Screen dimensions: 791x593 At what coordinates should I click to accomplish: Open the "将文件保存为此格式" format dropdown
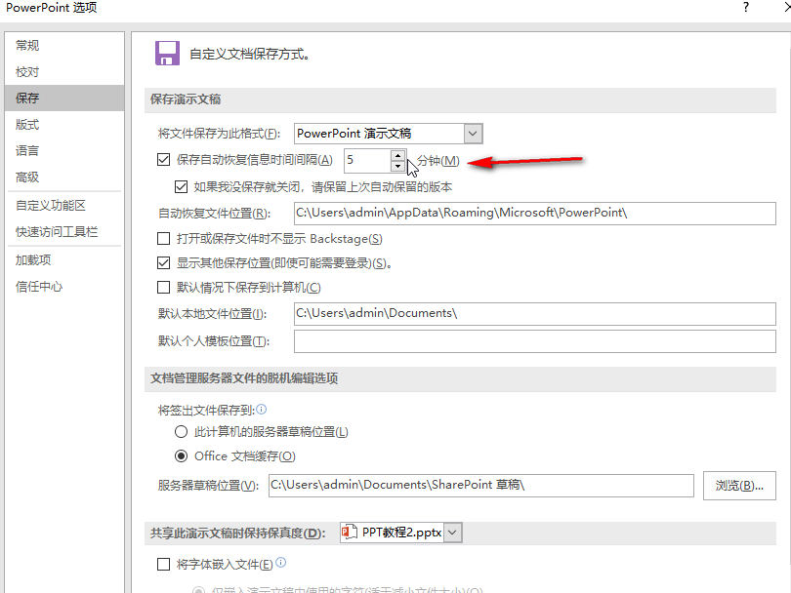(472, 133)
